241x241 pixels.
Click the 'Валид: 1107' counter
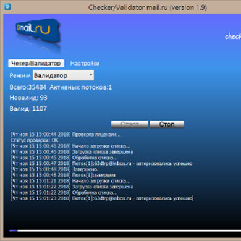pyautogui.click(x=28, y=108)
